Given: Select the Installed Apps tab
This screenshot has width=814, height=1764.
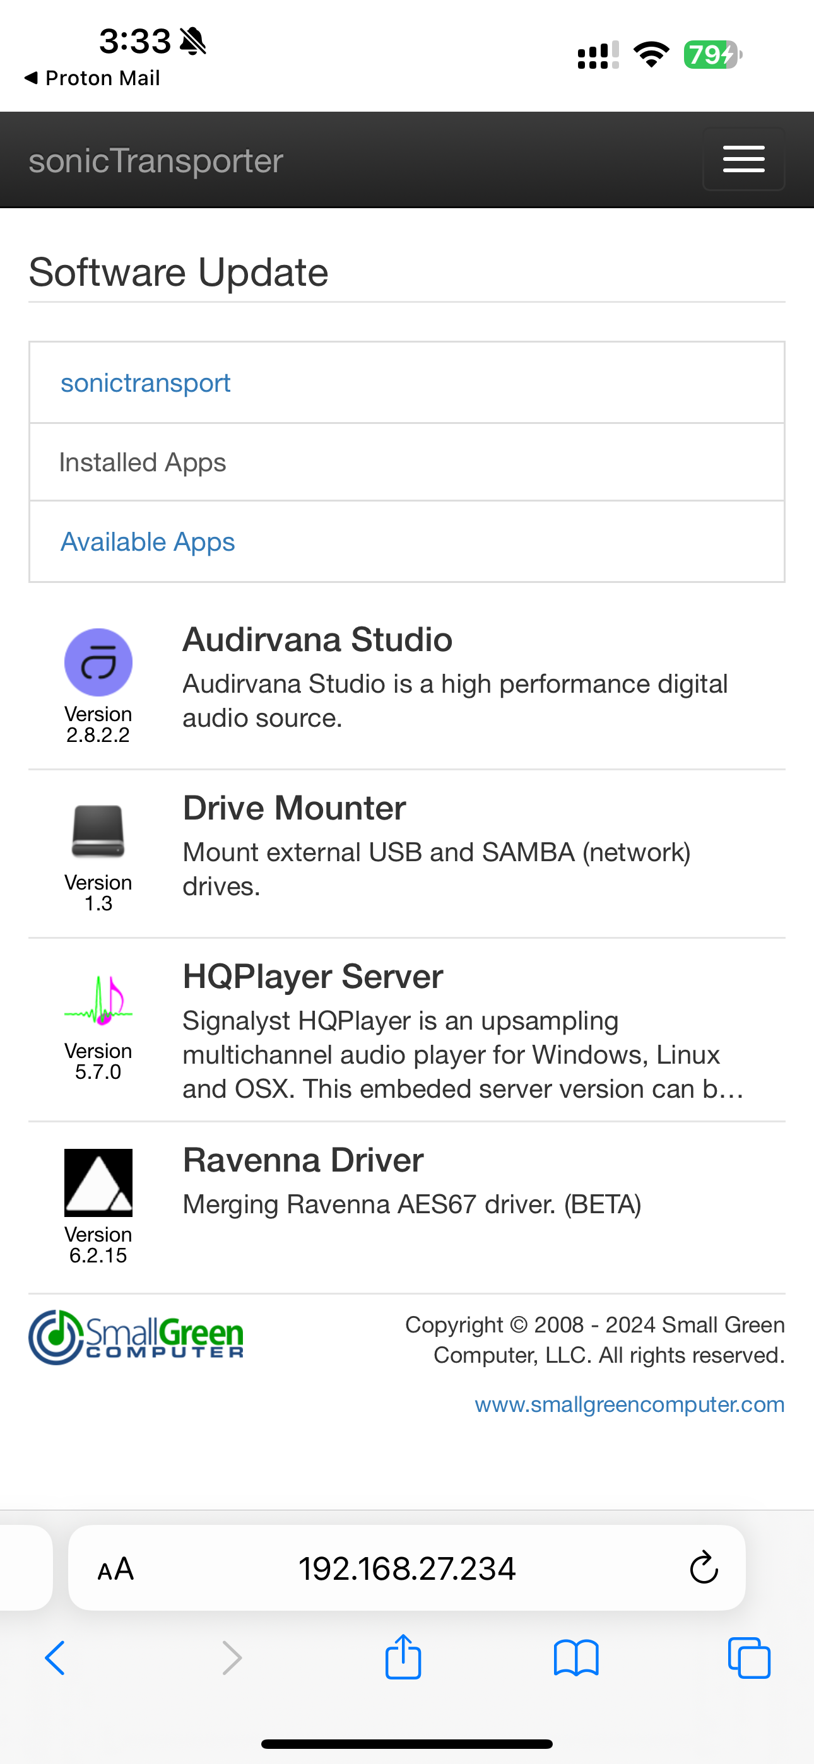Looking at the screenshot, I should 143,463.
